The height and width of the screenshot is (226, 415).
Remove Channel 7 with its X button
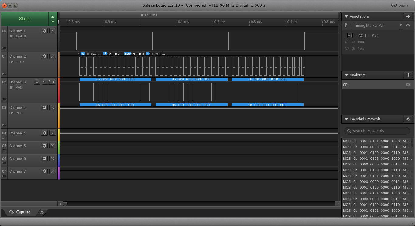(x=53, y=171)
